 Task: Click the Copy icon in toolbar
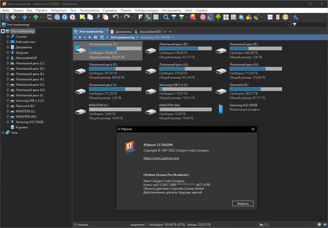tap(90, 17)
